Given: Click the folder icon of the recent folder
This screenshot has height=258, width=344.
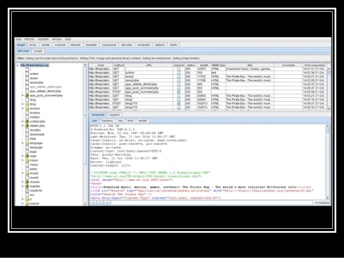Looking at the screenshot, I should point(27,173).
